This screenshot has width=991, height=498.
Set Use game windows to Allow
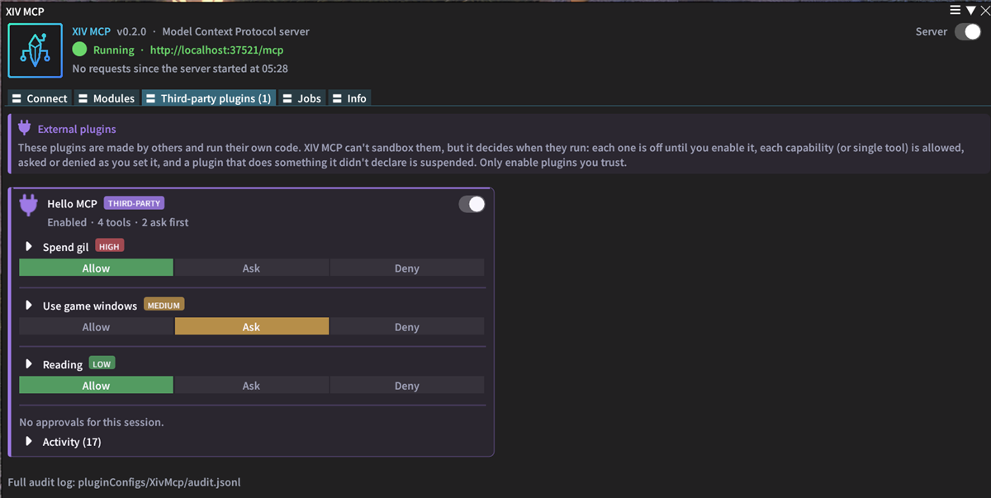(x=96, y=326)
